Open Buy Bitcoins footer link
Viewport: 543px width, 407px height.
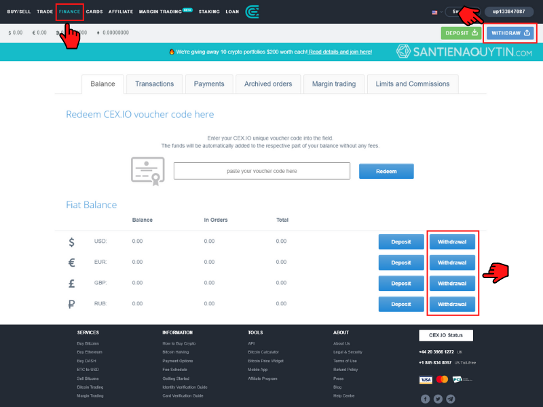point(88,344)
